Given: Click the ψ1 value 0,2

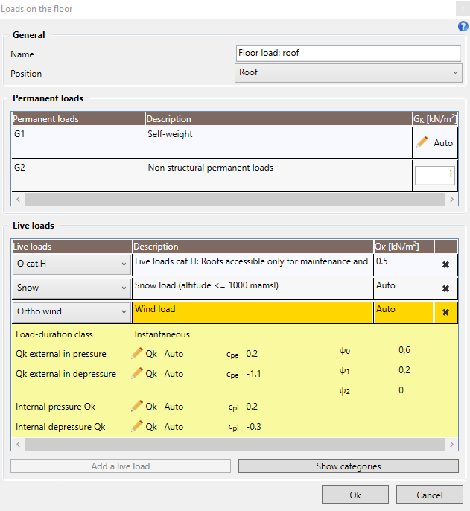Looking at the screenshot, I should [x=404, y=370].
